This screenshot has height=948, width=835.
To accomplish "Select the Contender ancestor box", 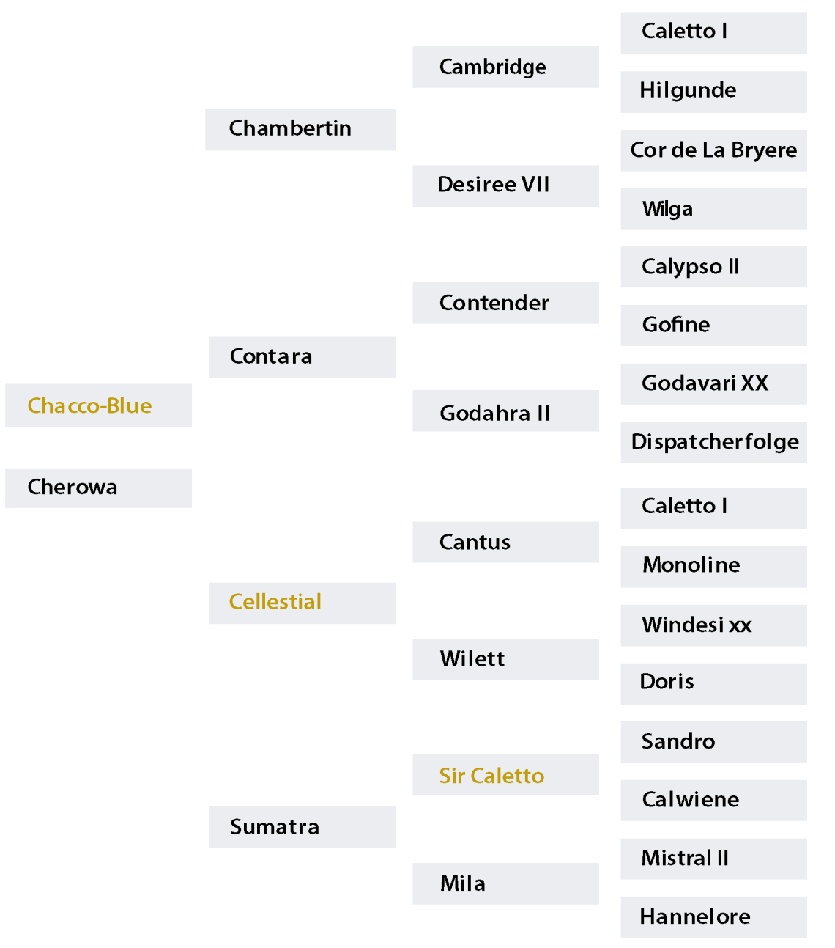I will [494, 303].
